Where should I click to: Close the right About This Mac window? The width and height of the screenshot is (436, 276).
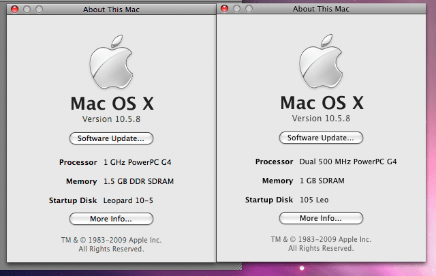(x=224, y=9)
